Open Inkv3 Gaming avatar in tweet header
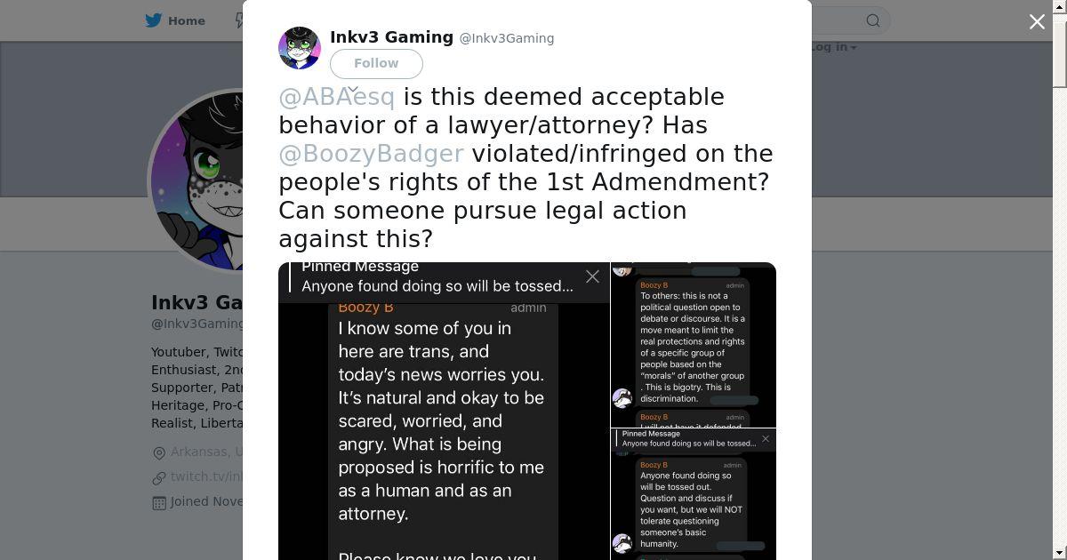The image size is (1067, 560). tap(300, 48)
